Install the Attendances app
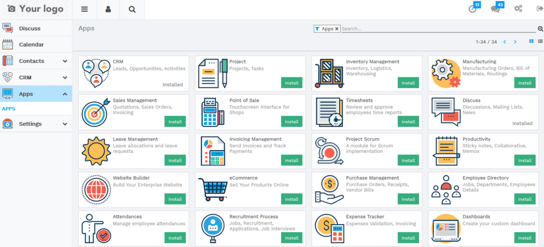The height and width of the screenshot is (247, 544). (175, 238)
